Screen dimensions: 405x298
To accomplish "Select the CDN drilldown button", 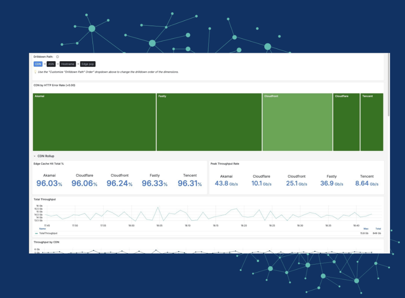I will tap(38, 64).
